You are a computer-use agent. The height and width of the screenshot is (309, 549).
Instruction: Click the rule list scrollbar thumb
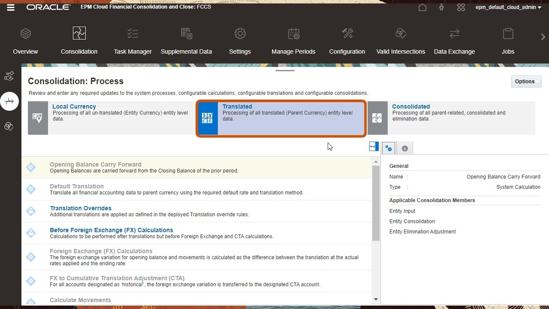[x=376, y=203]
